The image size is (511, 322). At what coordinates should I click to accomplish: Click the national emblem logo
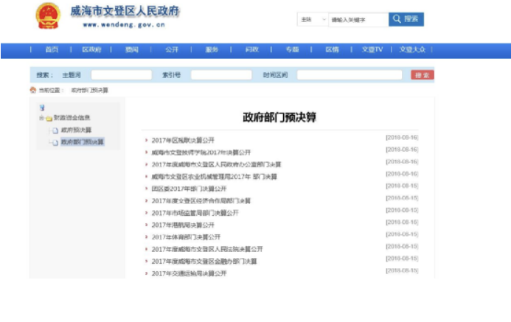click(49, 17)
